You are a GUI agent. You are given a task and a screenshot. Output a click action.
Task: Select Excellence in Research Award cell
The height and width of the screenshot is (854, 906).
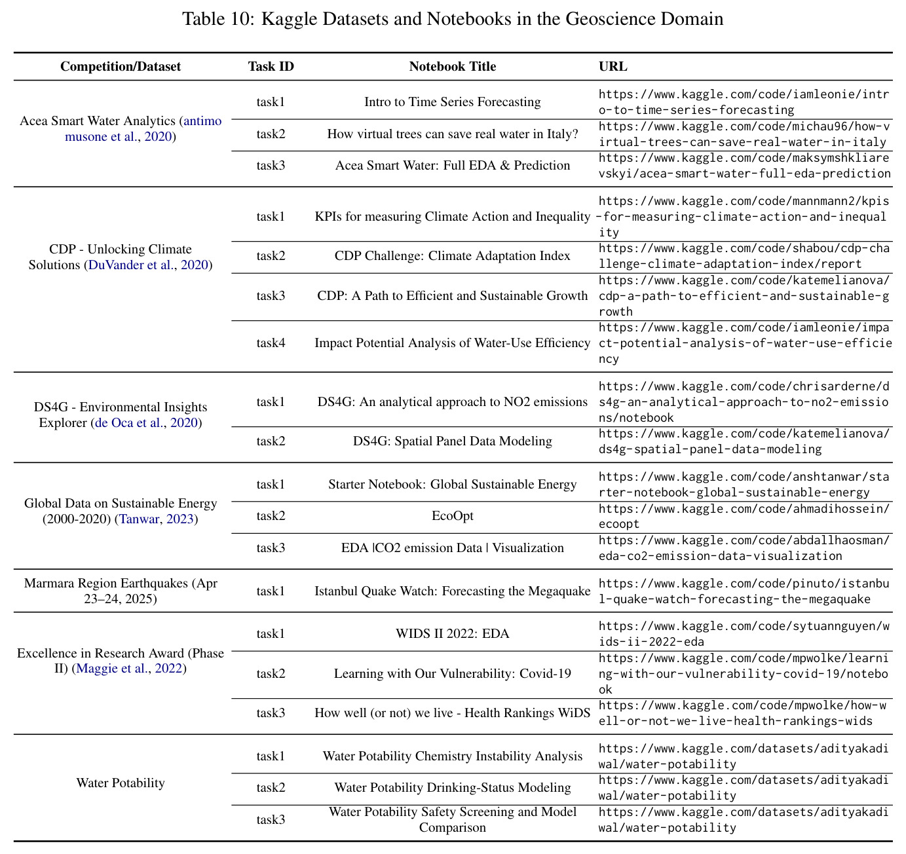pyautogui.click(x=121, y=660)
